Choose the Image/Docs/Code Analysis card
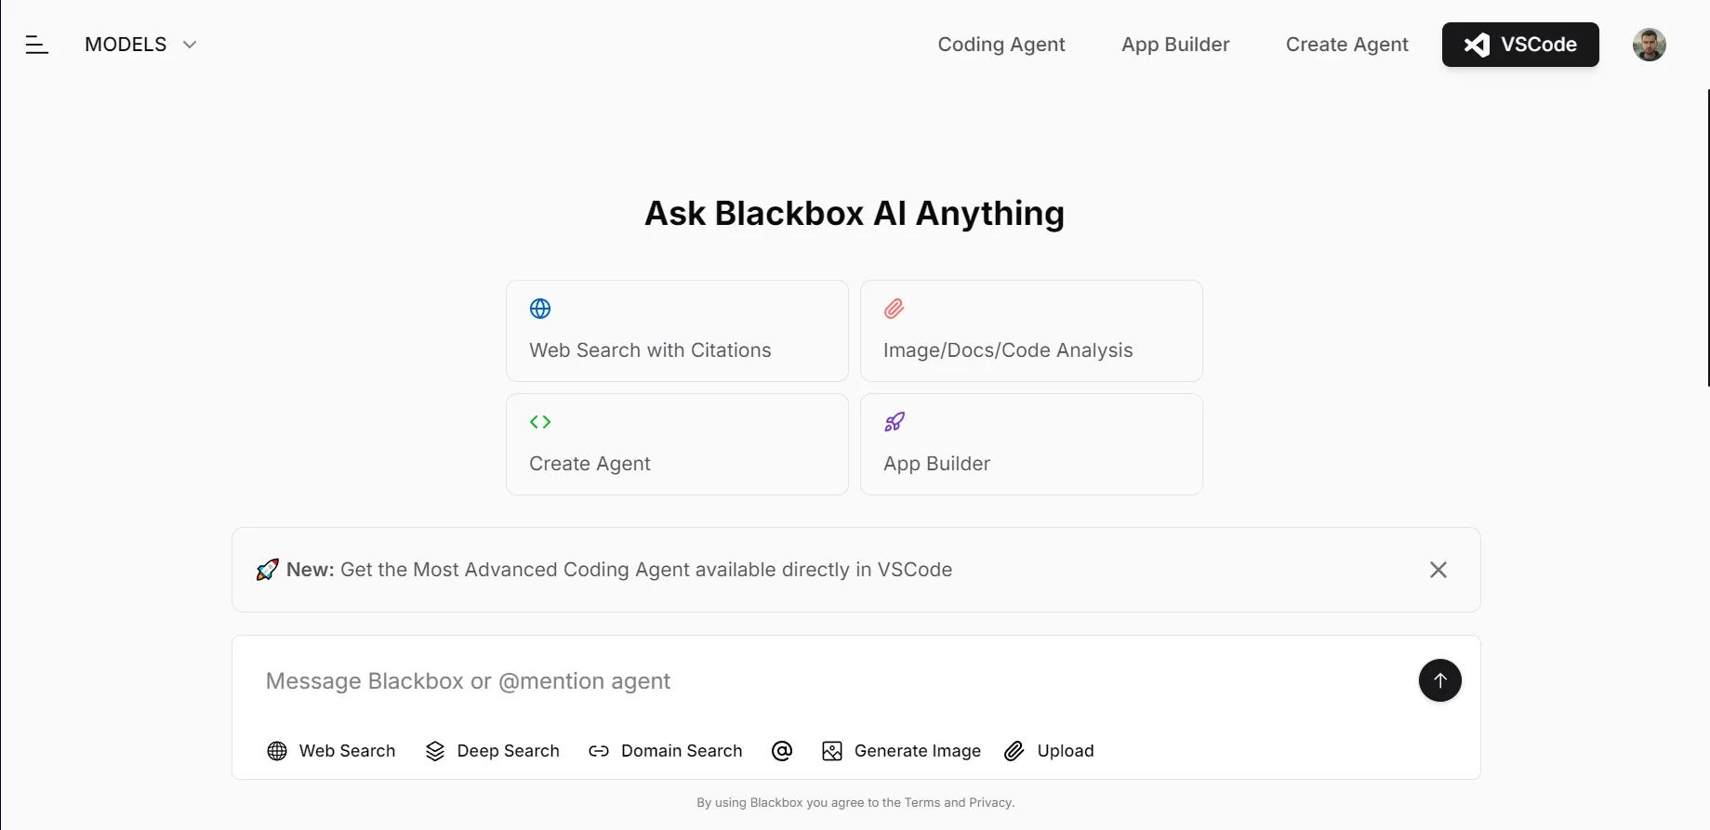 pyautogui.click(x=1030, y=331)
